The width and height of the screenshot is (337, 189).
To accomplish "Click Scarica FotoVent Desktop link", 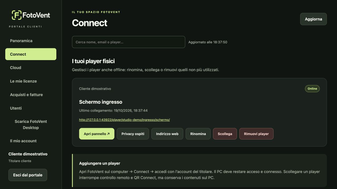I will [x=31, y=124].
